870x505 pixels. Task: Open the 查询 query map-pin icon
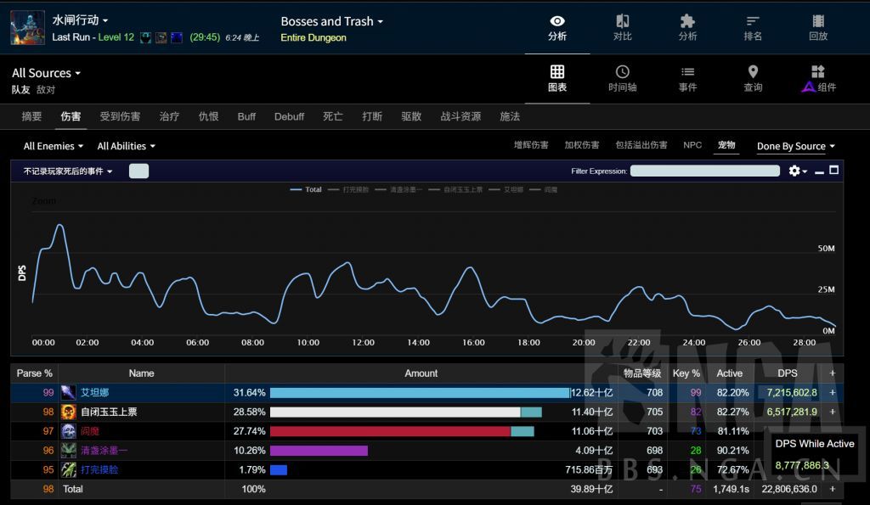(x=753, y=78)
